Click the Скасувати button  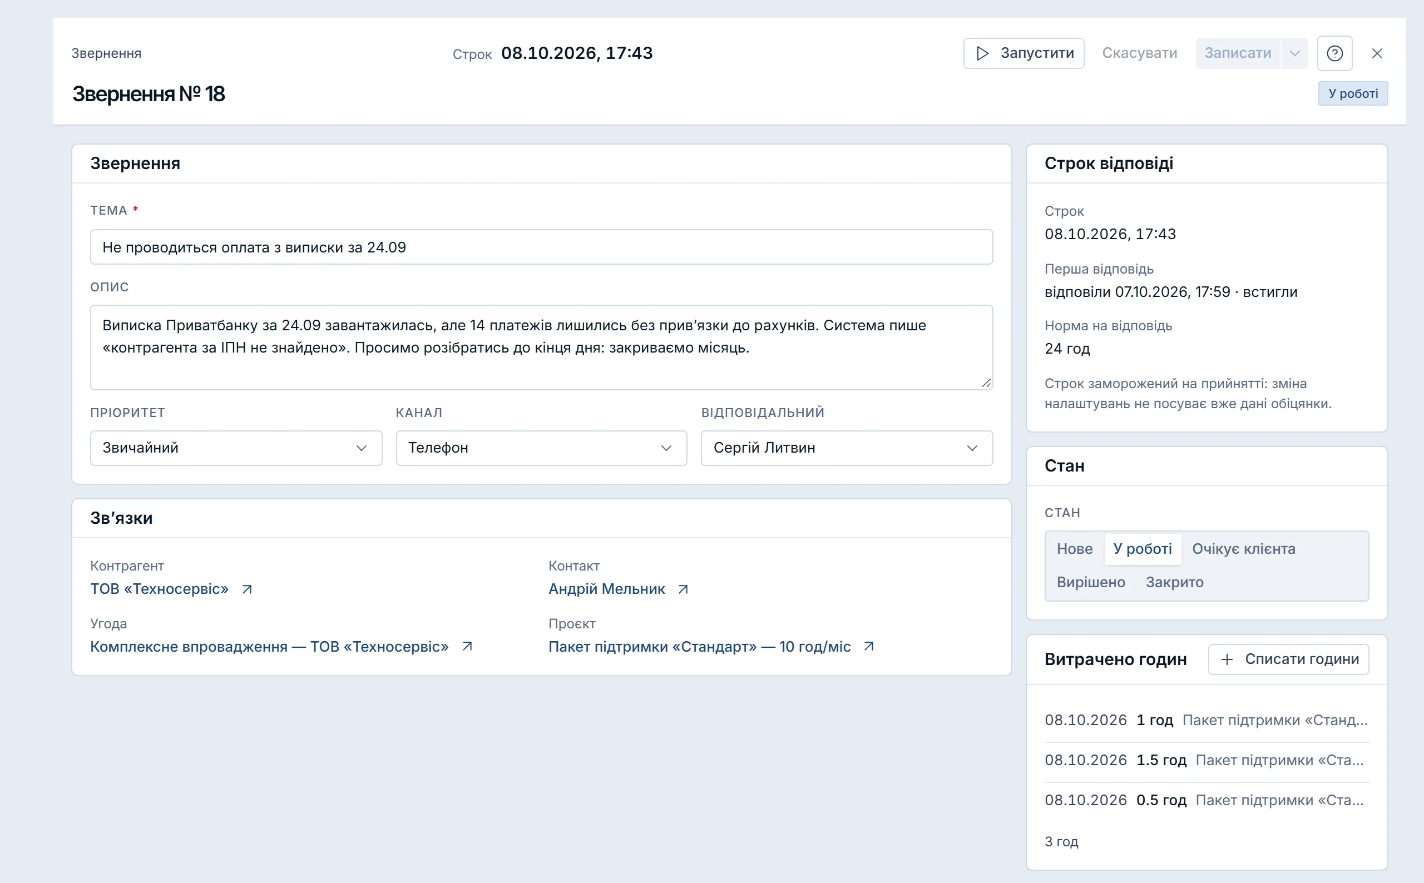1139,53
